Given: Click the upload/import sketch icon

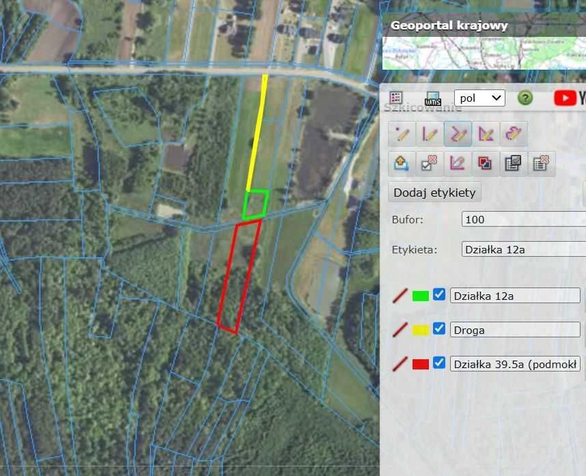Looking at the screenshot, I should pos(402,164).
